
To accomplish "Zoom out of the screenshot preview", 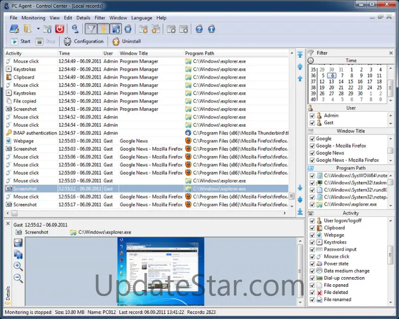I will [x=18, y=278].
